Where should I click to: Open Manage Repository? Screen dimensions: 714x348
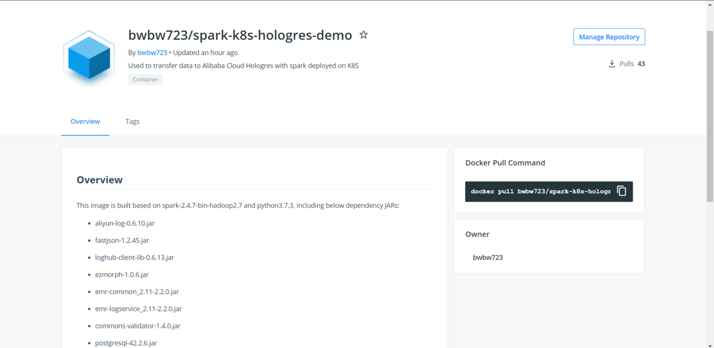click(609, 37)
